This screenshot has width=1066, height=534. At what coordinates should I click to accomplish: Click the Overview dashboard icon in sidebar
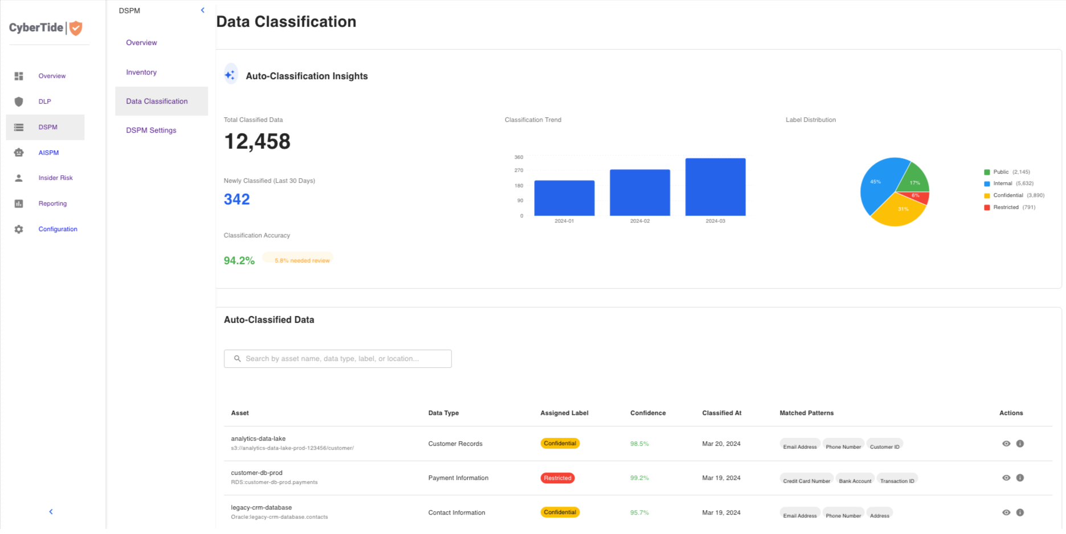[x=19, y=76]
